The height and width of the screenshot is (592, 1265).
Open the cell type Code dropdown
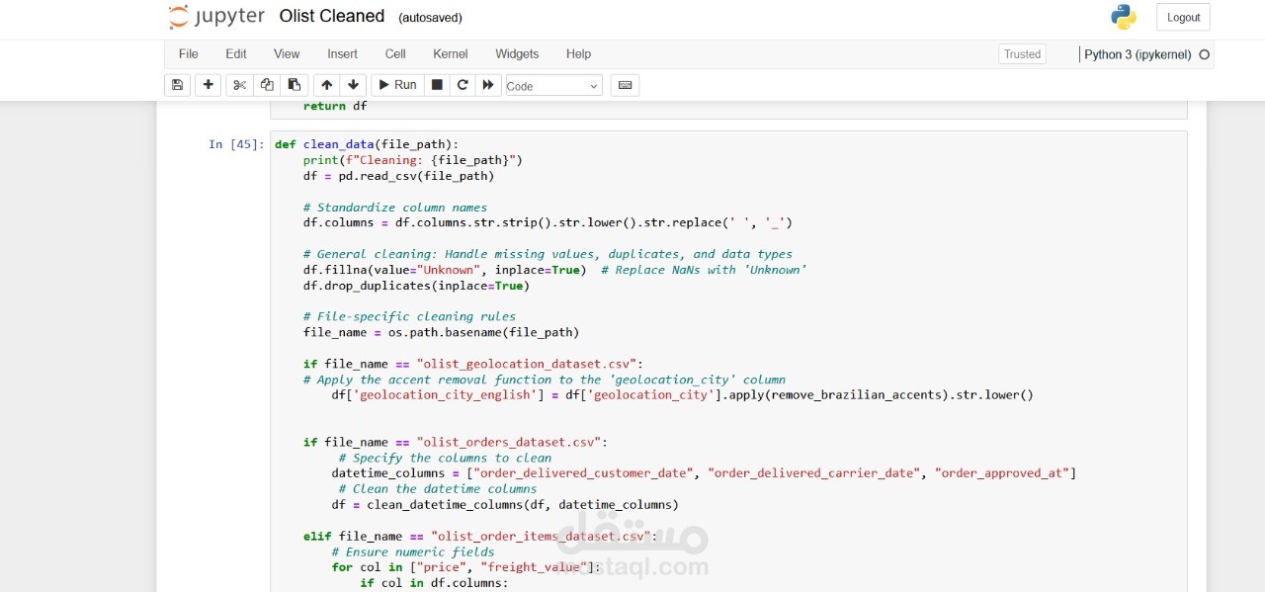(553, 86)
